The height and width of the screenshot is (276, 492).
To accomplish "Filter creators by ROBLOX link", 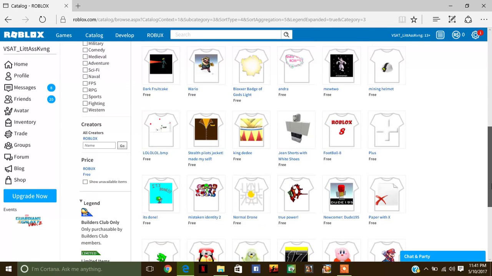I will [90, 138].
